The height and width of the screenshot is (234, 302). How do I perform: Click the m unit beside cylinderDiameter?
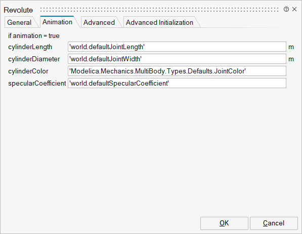coord(291,59)
